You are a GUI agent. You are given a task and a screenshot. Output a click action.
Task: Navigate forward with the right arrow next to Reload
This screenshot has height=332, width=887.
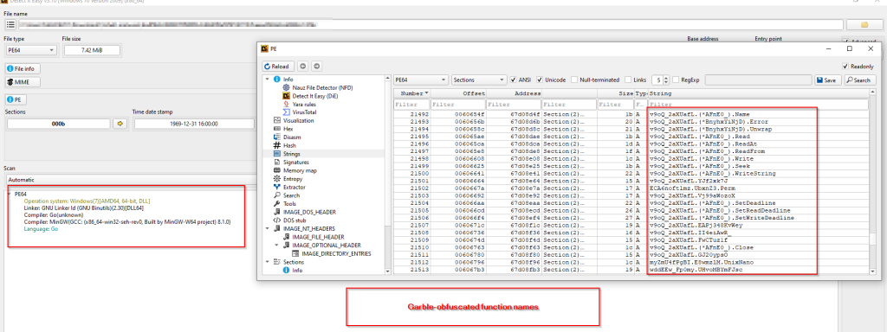317,66
